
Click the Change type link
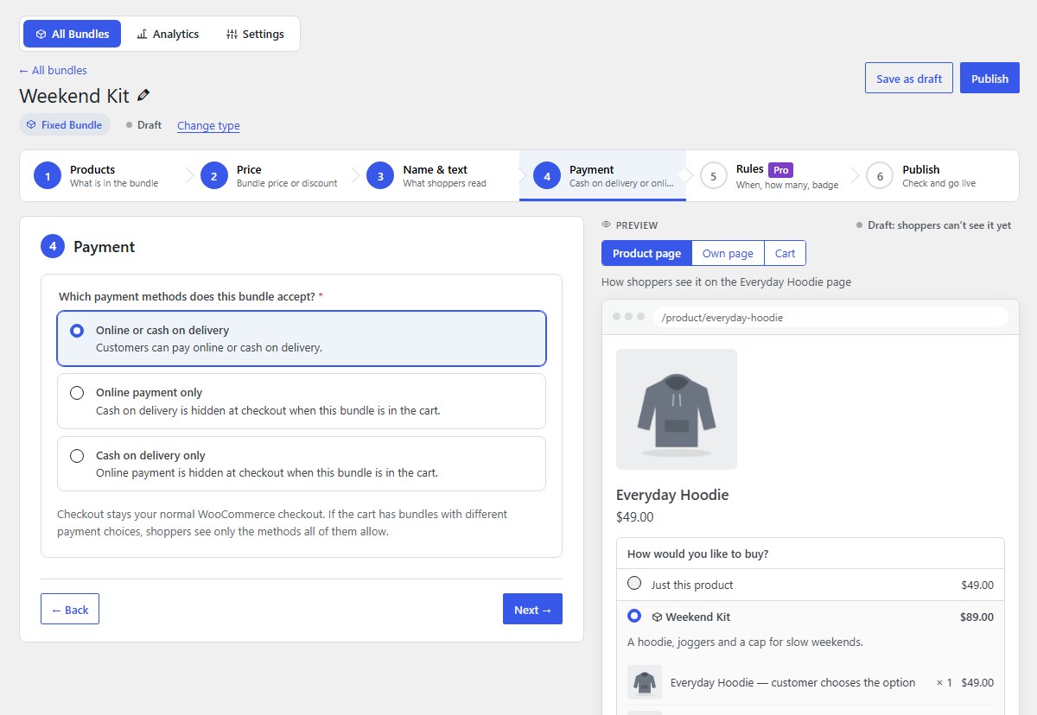[x=208, y=125]
